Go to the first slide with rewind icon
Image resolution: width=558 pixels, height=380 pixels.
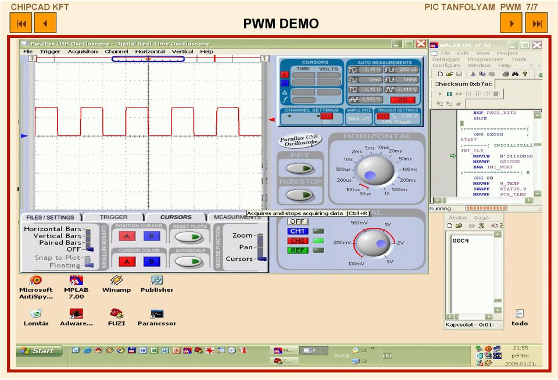click(21, 23)
